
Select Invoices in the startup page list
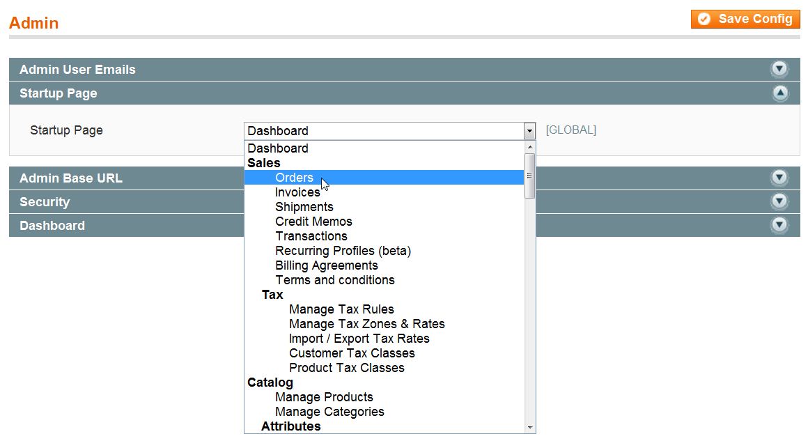[x=297, y=192]
